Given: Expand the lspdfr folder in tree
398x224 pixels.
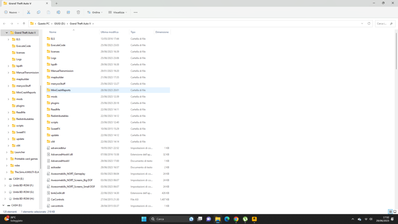Looking at the screenshot, I should tap(8, 66).
